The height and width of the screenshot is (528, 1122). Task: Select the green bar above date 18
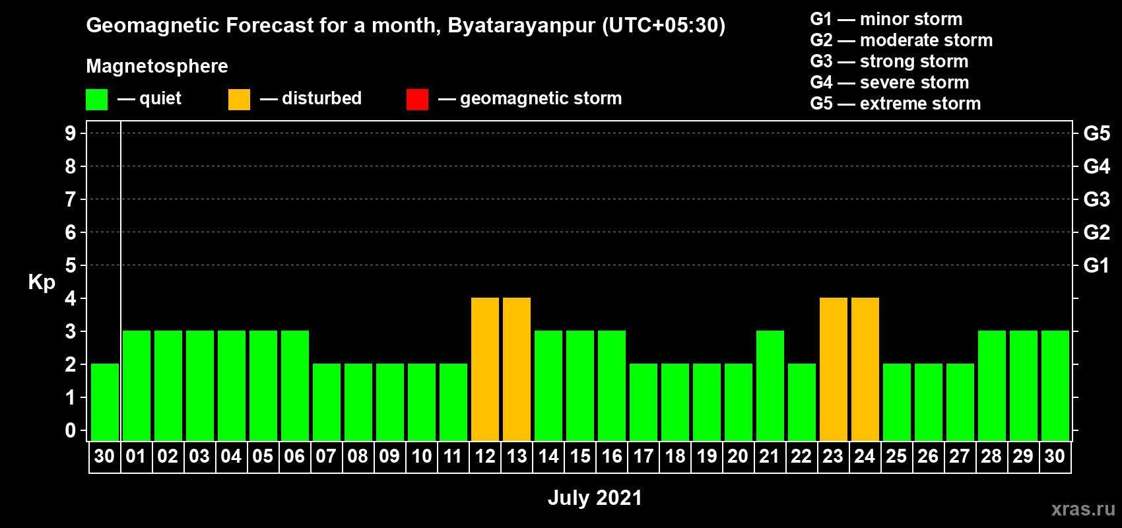click(675, 402)
